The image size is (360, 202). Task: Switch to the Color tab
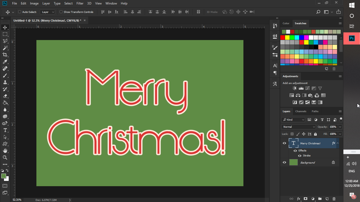coord(286,23)
